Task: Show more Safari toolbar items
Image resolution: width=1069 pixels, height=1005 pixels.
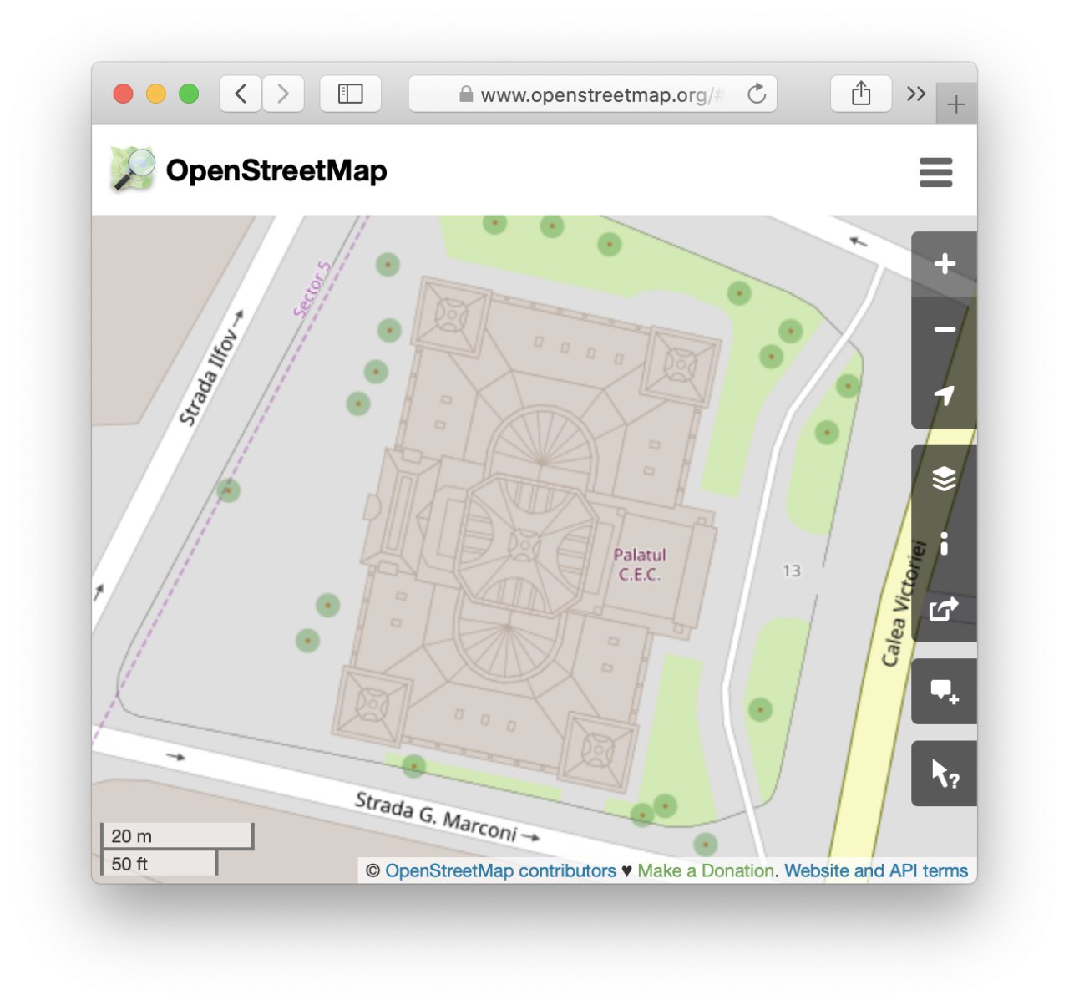Action: [916, 94]
